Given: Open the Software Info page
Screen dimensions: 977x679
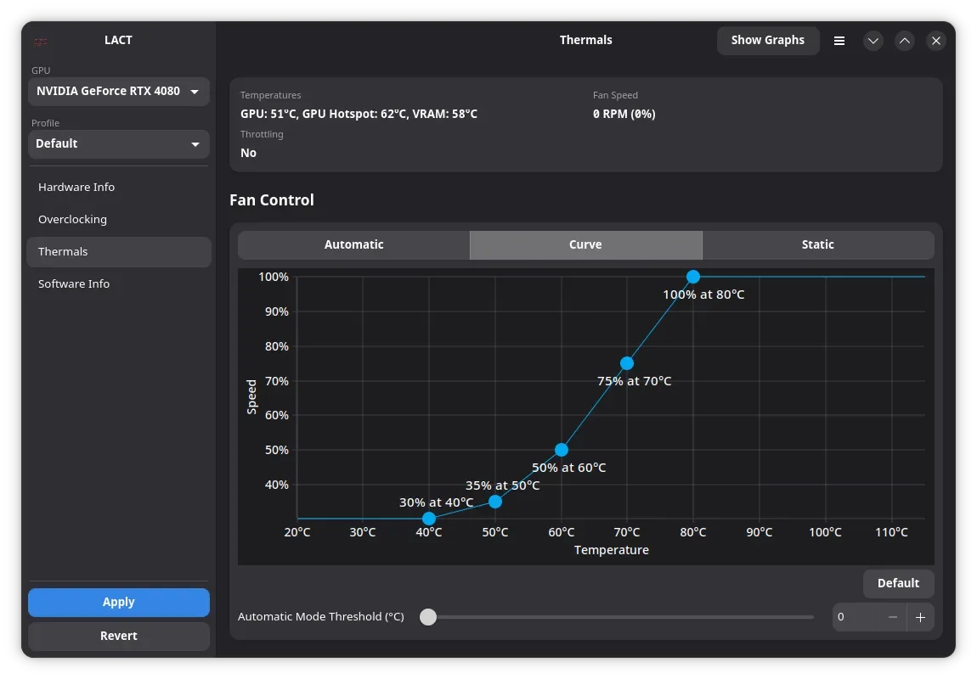Looking at the screenshot, I should click(x=118, y=283).
